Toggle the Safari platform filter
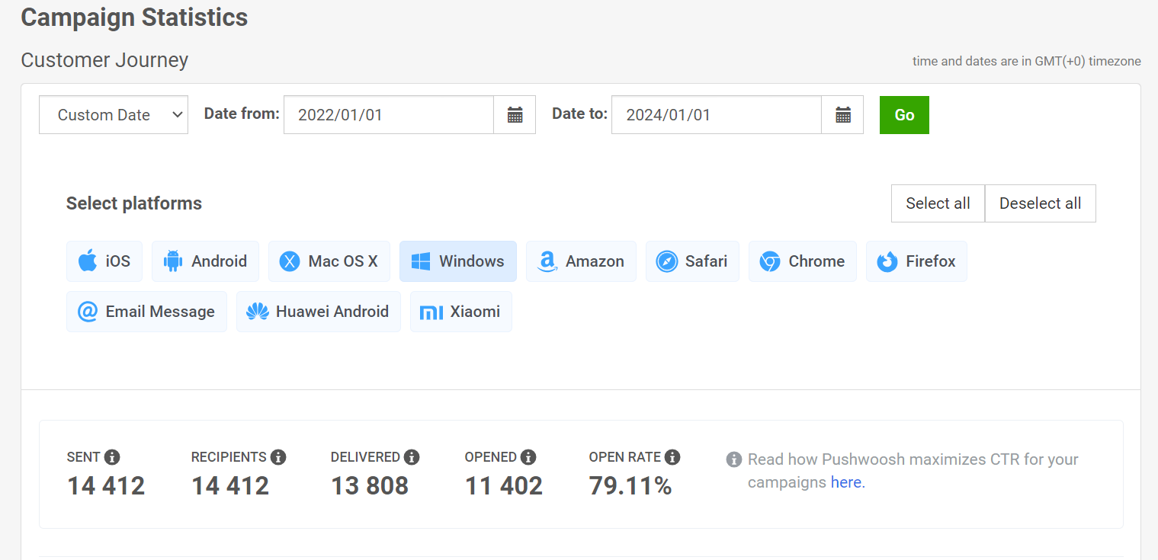The image size is (1158, 560). [692, 261]
